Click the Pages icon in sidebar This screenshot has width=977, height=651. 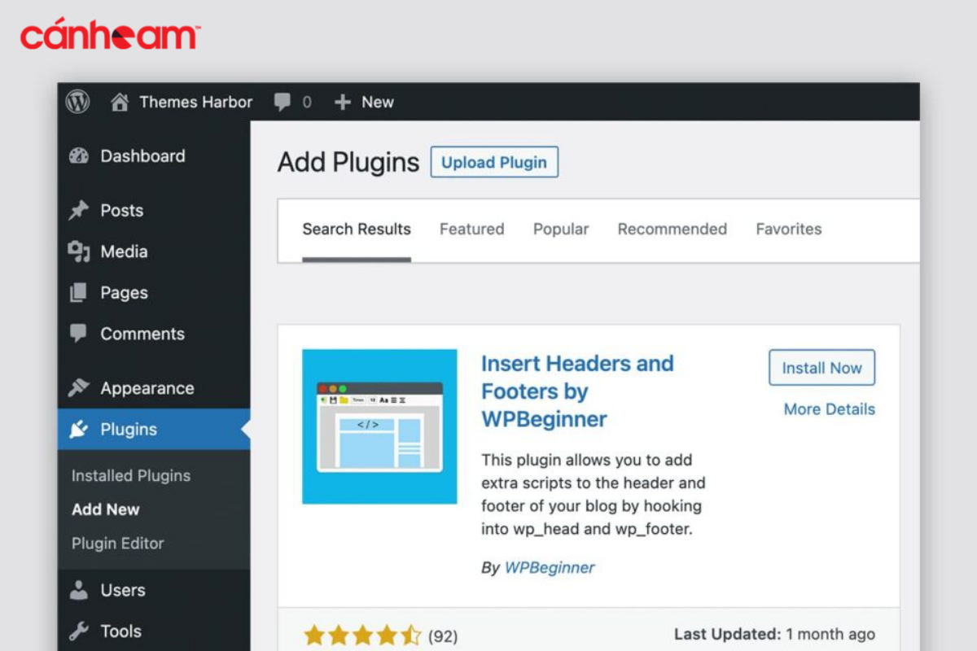[78, 293]
